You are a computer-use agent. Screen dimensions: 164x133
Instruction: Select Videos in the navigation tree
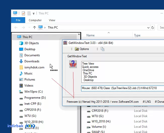pos(29,86)
